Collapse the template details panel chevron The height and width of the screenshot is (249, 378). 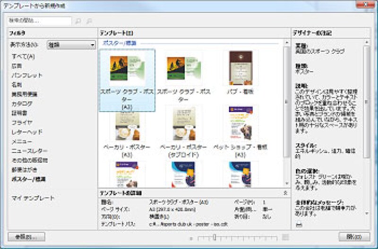(285, 193)
